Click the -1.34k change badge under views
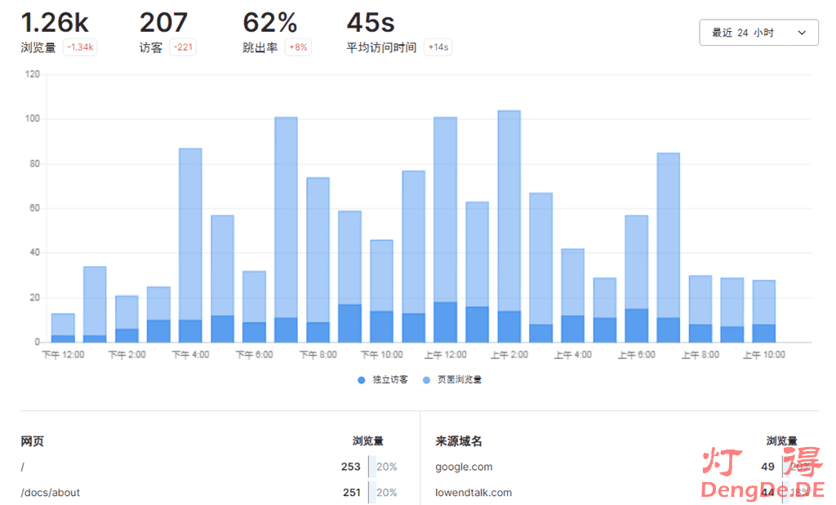Viewport: 836px width, 505px height. [81, 47]
